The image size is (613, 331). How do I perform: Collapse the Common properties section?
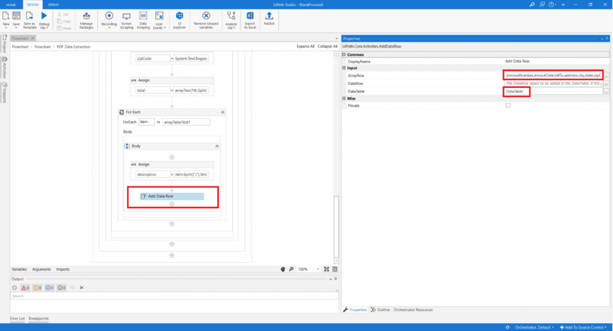[x=344, y=54]
